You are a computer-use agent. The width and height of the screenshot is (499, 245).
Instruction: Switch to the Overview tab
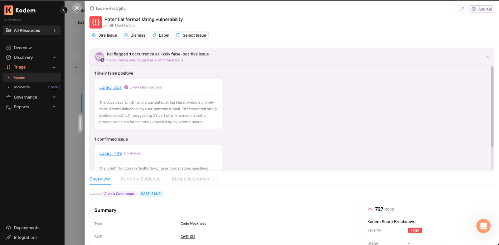coord(99,179)
